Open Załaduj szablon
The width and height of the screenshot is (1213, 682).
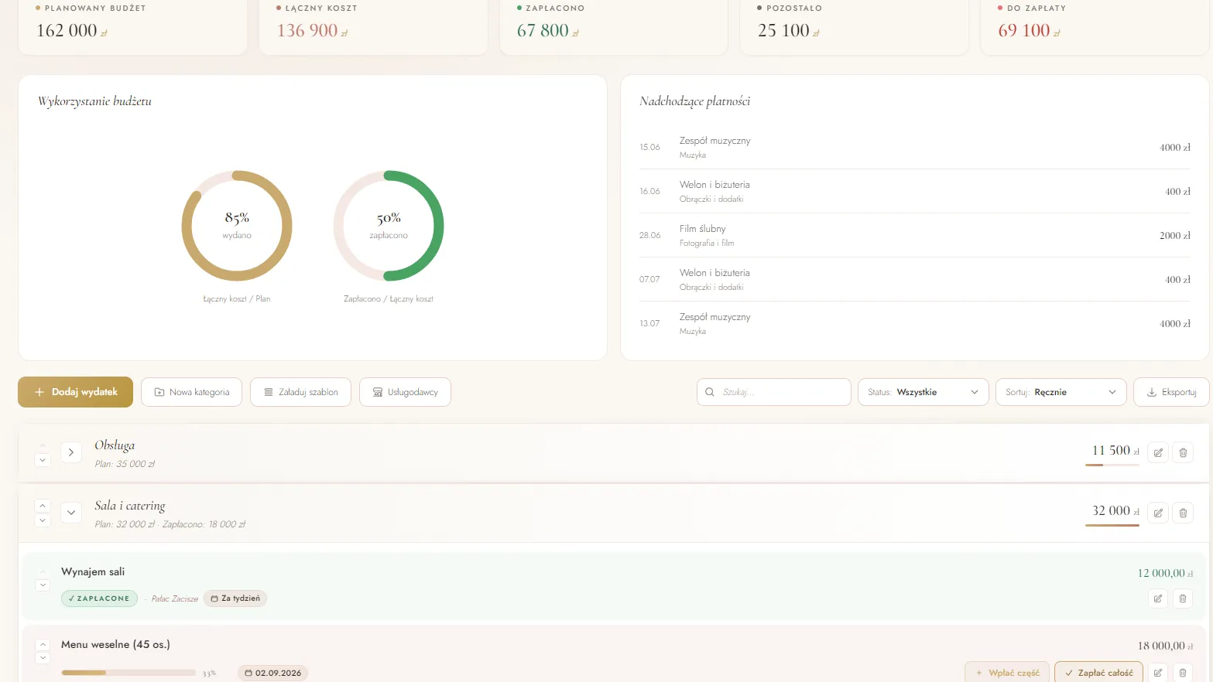300,392
